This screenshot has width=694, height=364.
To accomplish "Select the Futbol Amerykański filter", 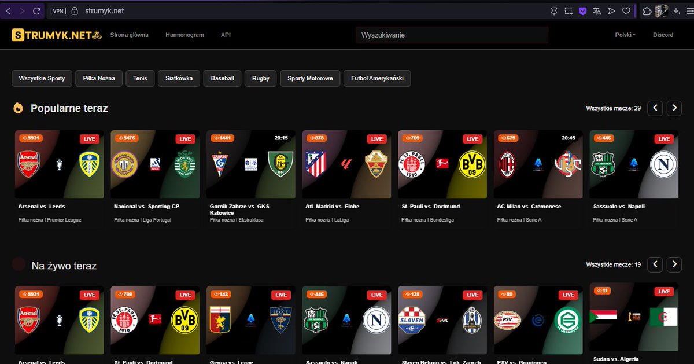I will [377, 78].
